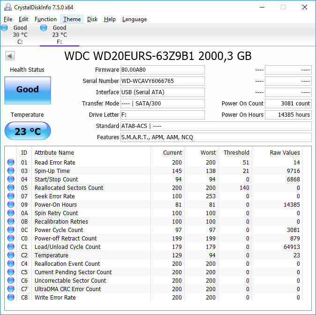Click the Attribute Name column header
The height and width of the screenshot is (315, 316).
(54, 152)
